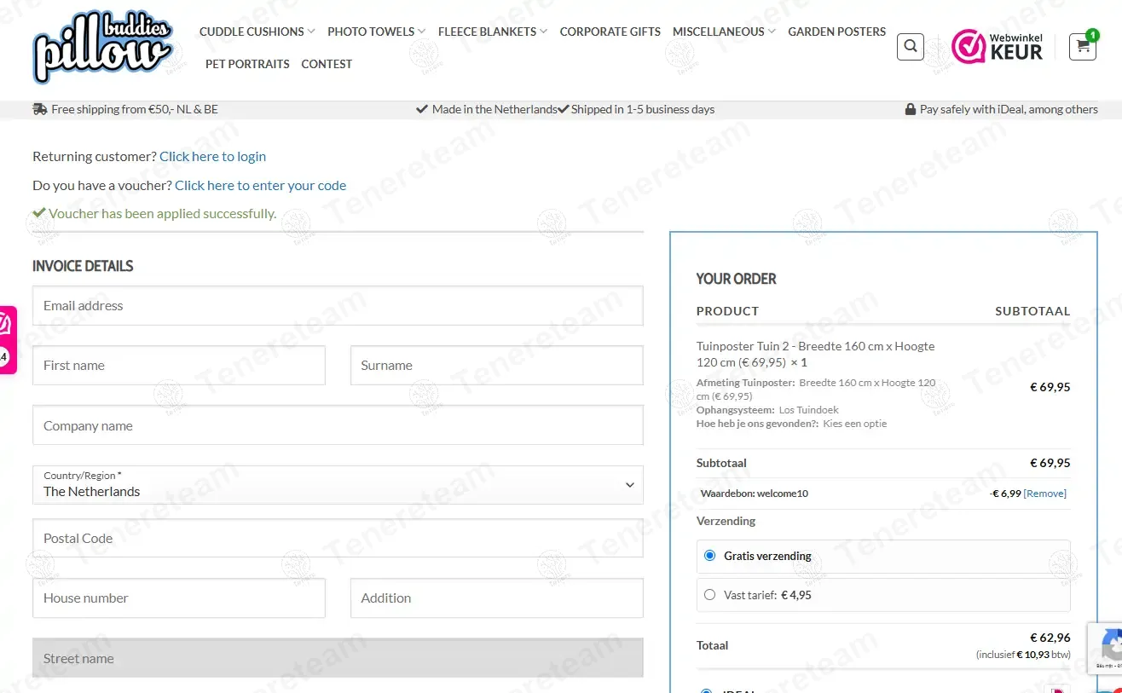Click the Webwinkel Keur badge
This screenshot has height=693, width=1122.
(x=998, y=46)
